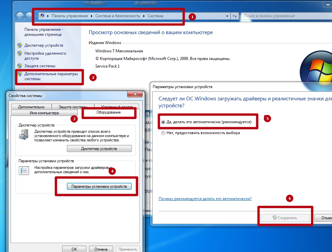
Task: Open Защита системы sidebar link
Action: tap(40, 66)
